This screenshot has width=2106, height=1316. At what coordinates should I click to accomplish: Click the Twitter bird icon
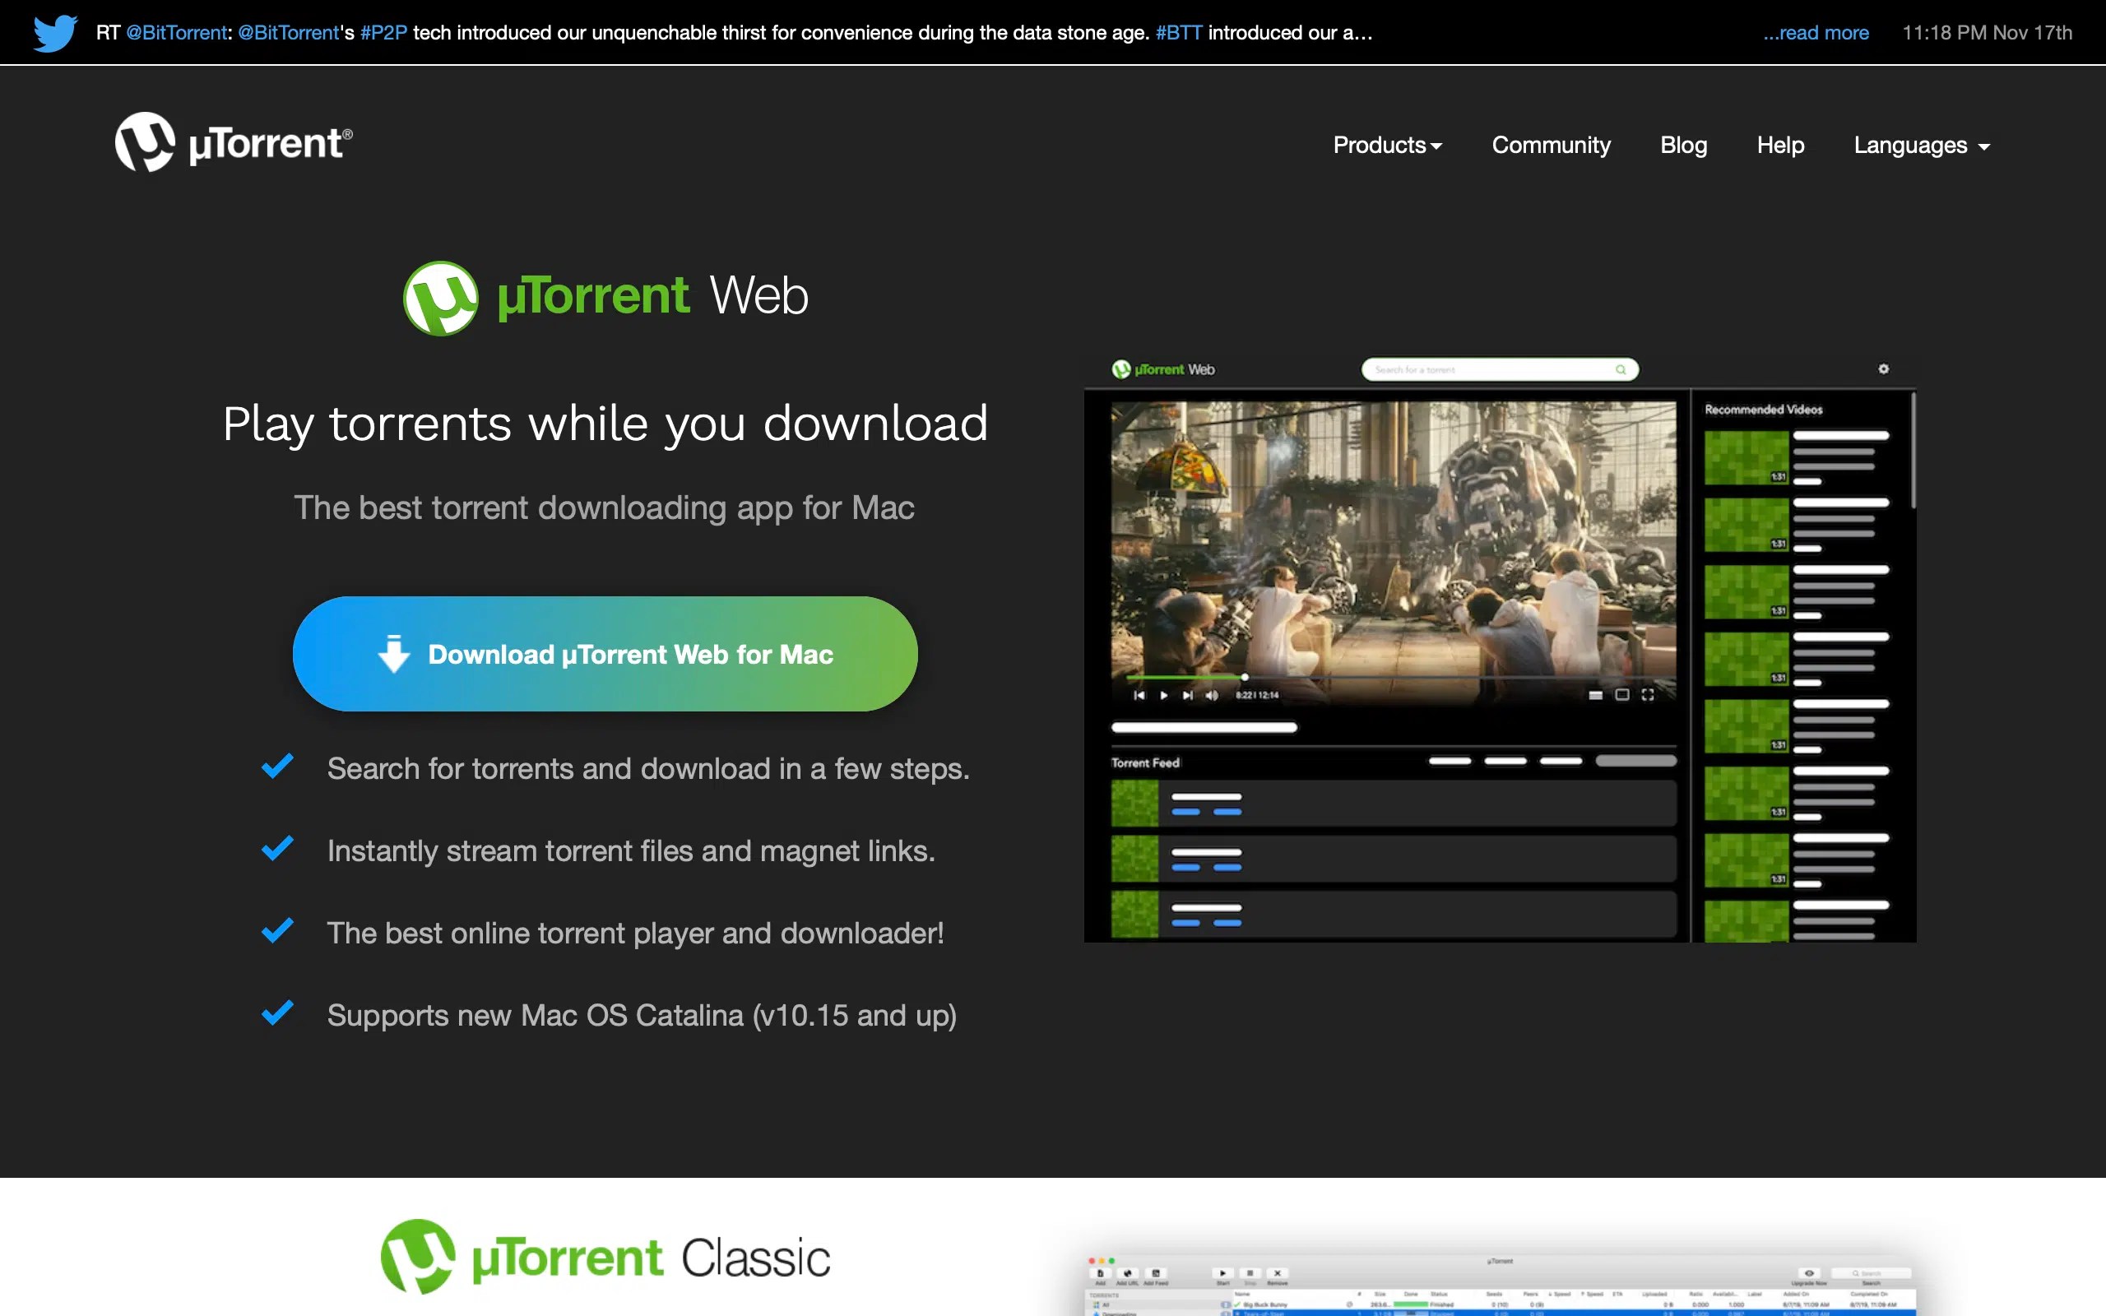point(55,32)
